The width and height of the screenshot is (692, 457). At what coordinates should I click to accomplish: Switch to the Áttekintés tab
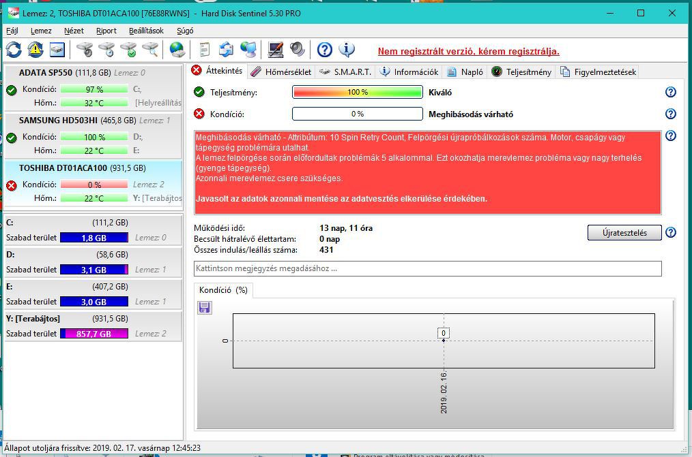pyautogui.click(x=217, y=71)
